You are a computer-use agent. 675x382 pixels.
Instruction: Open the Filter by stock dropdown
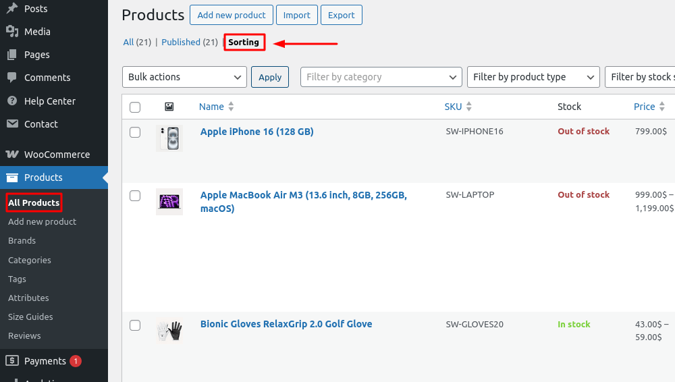640,77
